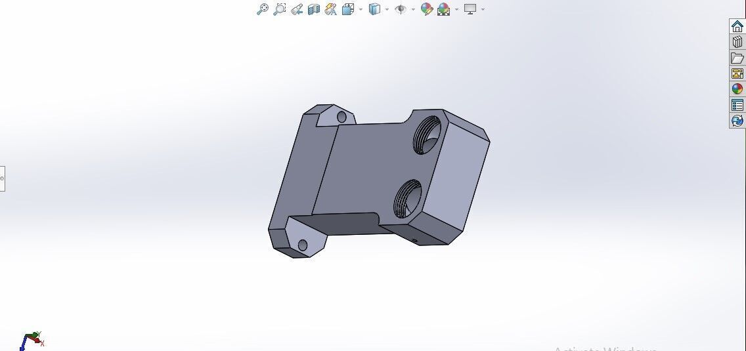
Task: Open the File Explorer task pane tab
Action: 737,58
